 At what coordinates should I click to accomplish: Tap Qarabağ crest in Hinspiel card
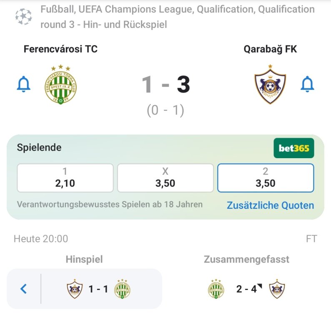(75, 289)
